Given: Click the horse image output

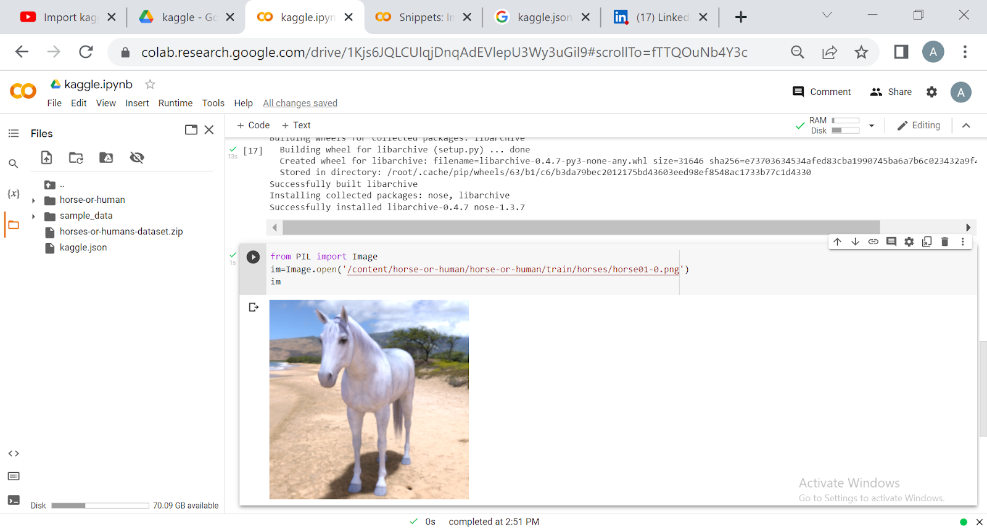Looking at the screenshot, I should (x=369, y=400).
